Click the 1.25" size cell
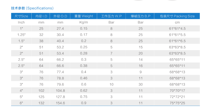Image resolution: width=207 pixels, height=109 pixels. 21,35
